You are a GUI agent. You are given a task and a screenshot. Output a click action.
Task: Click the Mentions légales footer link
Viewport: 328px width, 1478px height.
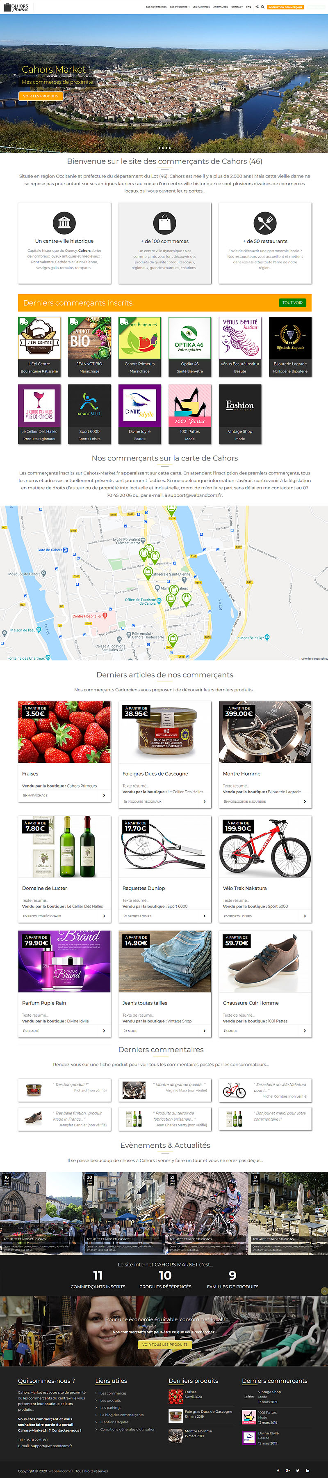(114, 1422)
